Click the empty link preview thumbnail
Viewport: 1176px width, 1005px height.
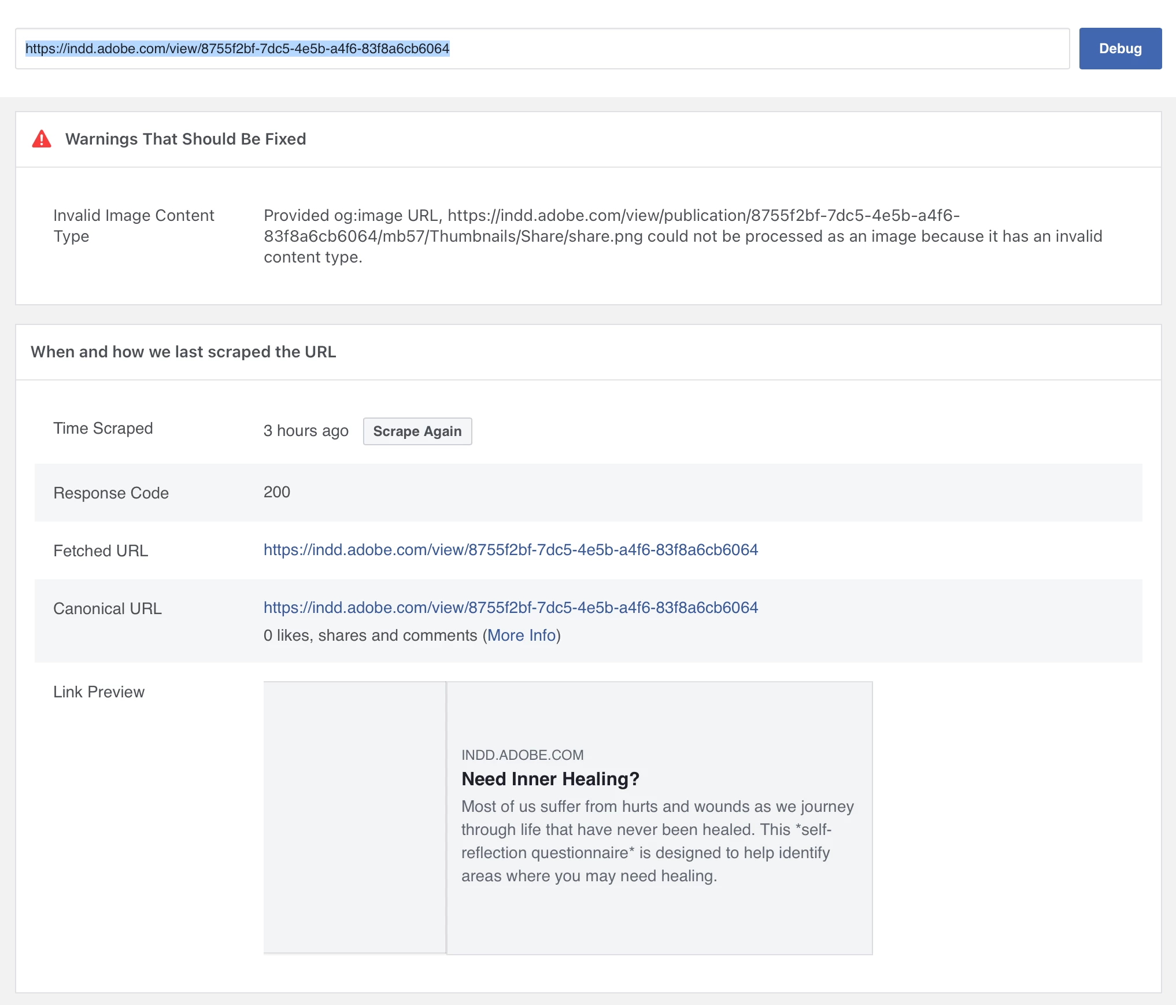[x=354, y=818]
